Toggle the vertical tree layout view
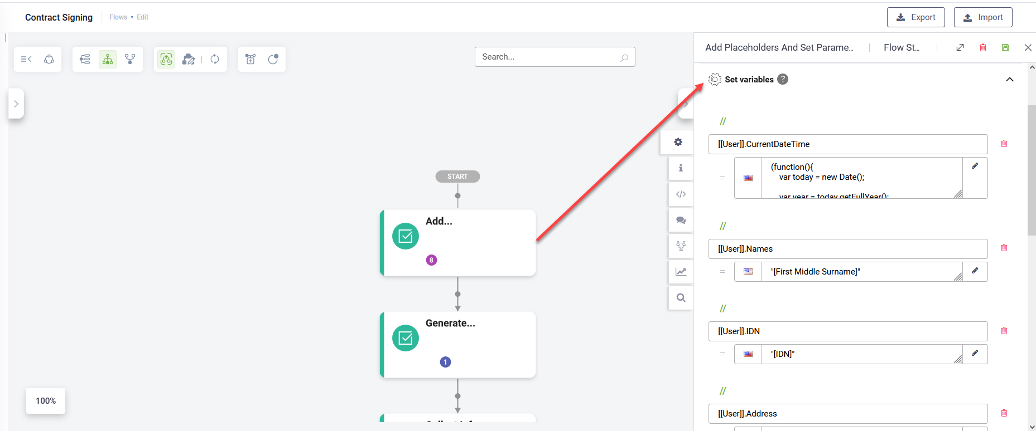This screenshot has height=431, width=1036. pos(108,59)
